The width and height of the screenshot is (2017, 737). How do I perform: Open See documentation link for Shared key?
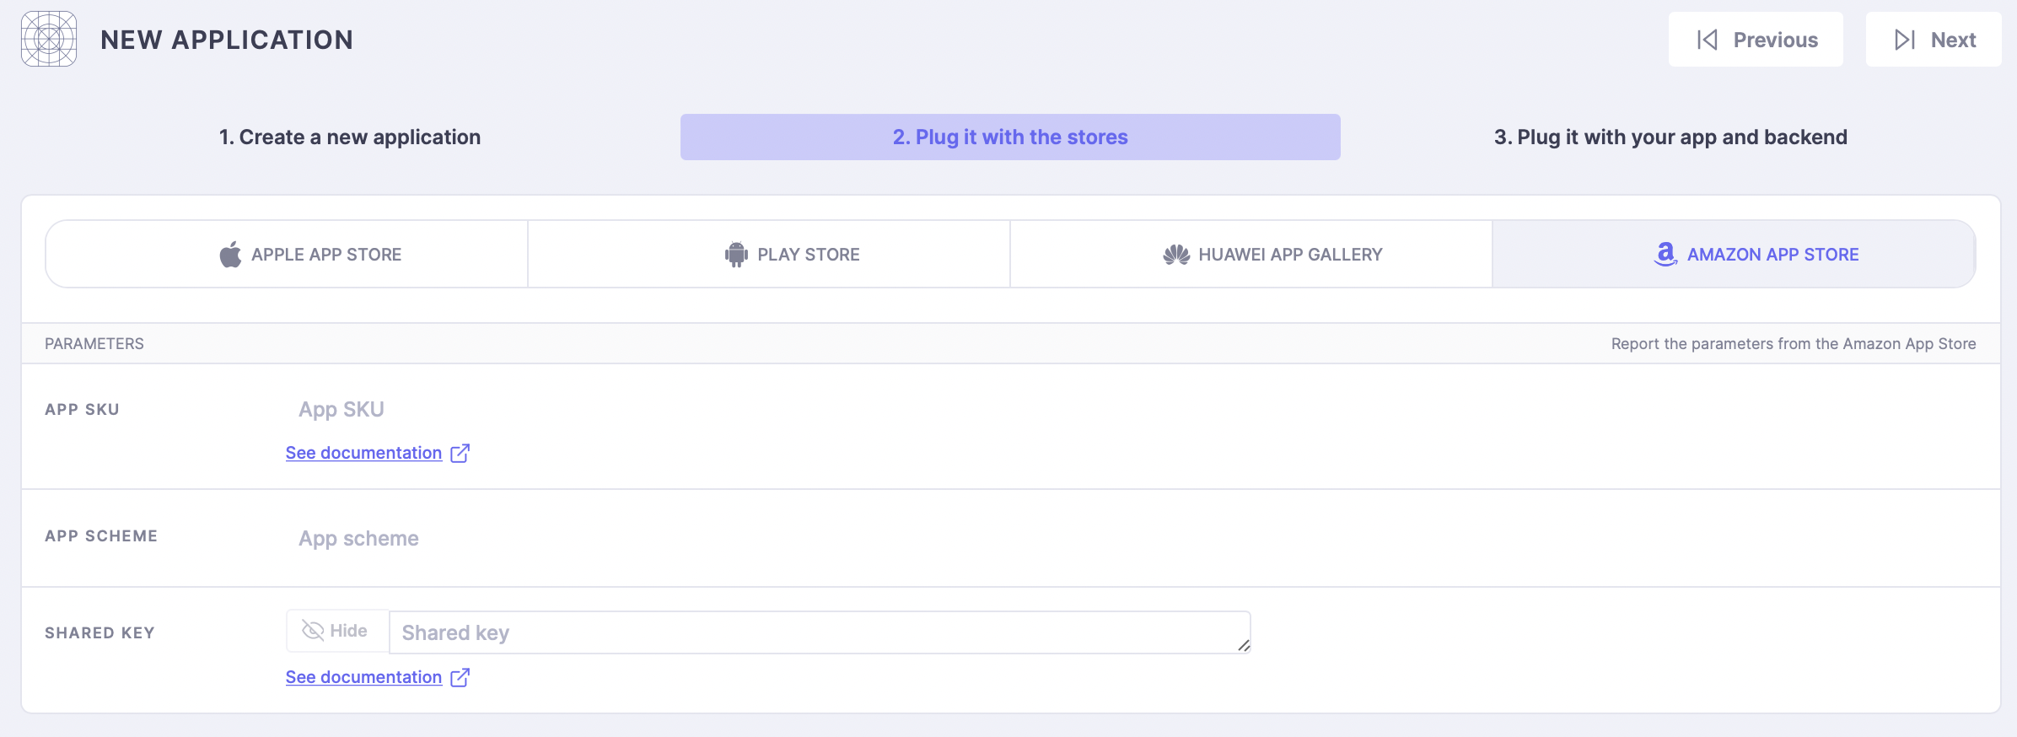coord(363,677)
